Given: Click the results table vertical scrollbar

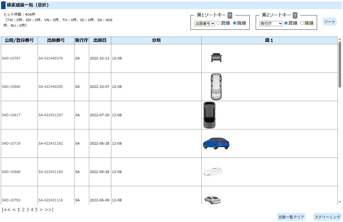Looking at the screenshot, I should coord(340,65).
